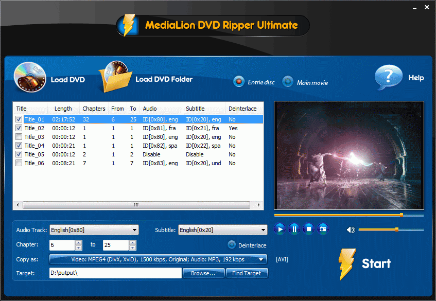Click the Find Target button
Viewport: 436px width, 301px height.
click(x=247, y=273)
